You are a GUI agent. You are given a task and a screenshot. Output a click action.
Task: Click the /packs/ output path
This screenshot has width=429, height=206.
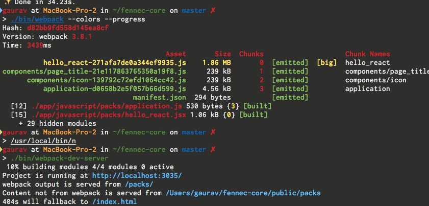click(139, 185)
